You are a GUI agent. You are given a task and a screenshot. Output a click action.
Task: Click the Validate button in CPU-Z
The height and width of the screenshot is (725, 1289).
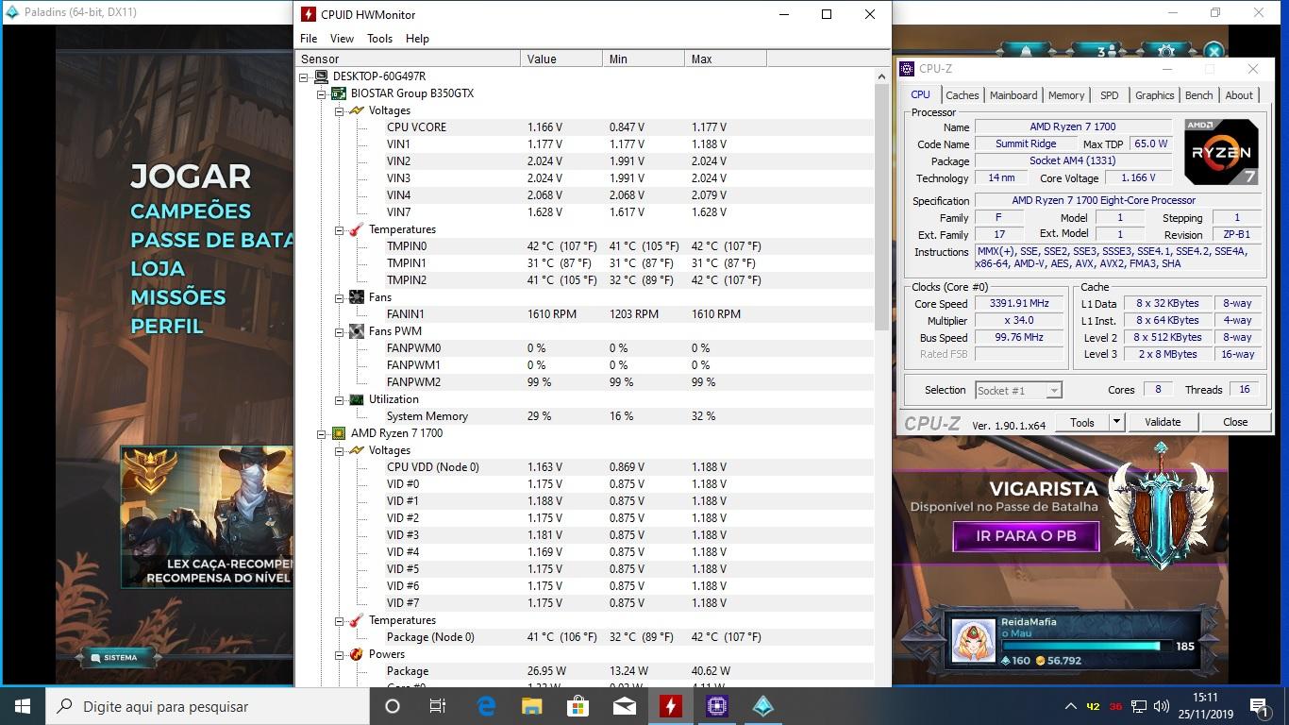point(1163,422)
